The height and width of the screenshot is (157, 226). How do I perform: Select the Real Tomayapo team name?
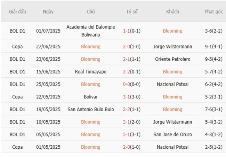[90, 72]
